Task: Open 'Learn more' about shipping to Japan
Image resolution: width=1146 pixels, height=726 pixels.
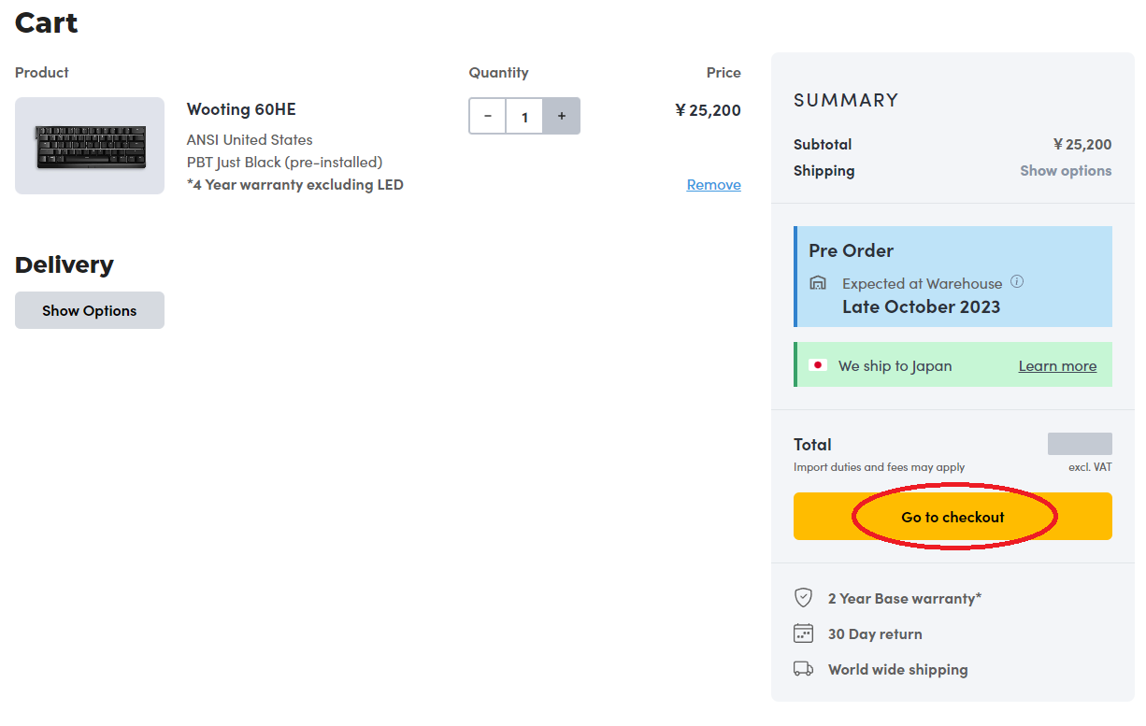Action: point(1057,366)
